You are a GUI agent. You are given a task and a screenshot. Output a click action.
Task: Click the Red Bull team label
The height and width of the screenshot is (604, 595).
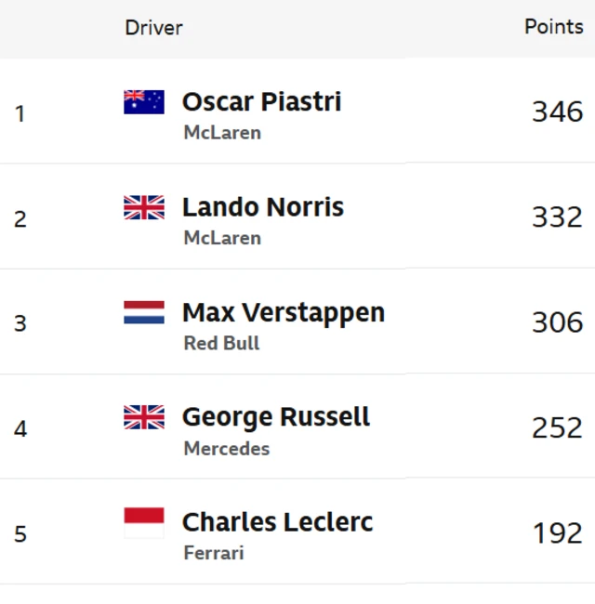[x=221, y=343]
